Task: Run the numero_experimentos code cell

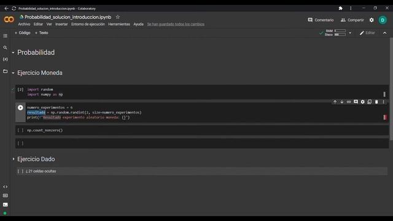Action: pos(20,107)
